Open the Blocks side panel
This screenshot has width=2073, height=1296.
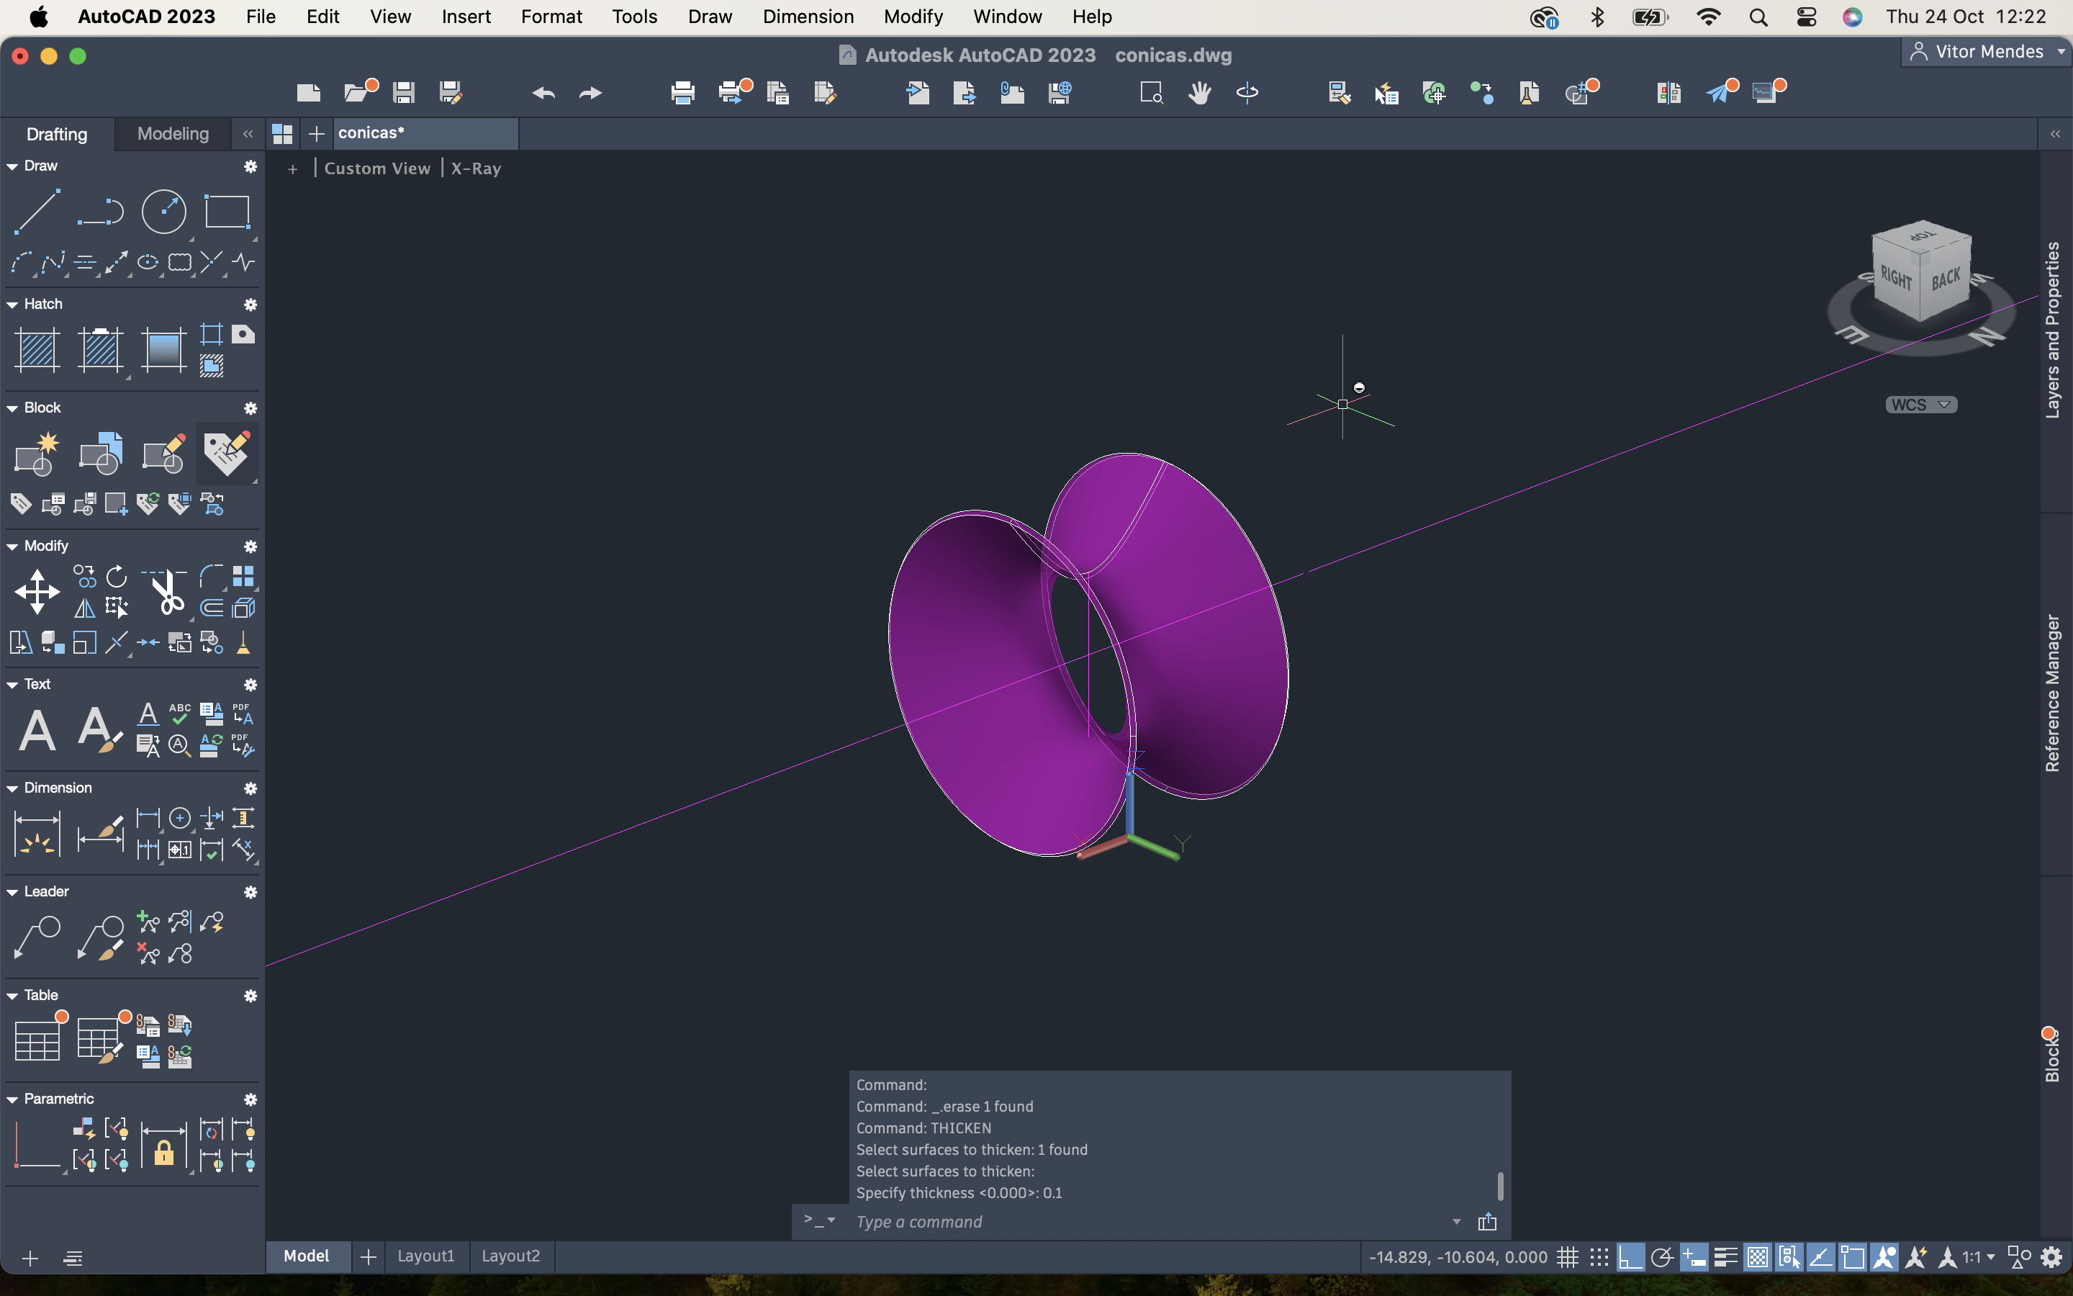click(2052, 1056)
